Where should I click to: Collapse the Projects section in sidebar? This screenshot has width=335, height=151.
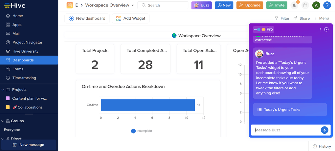pos(3,90)
